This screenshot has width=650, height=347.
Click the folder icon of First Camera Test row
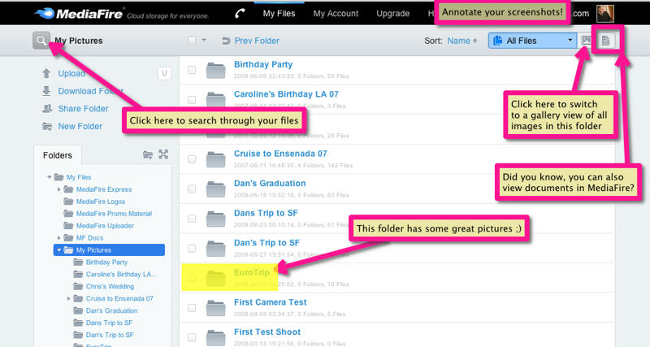pyautogui.click(x=215, y=308)
